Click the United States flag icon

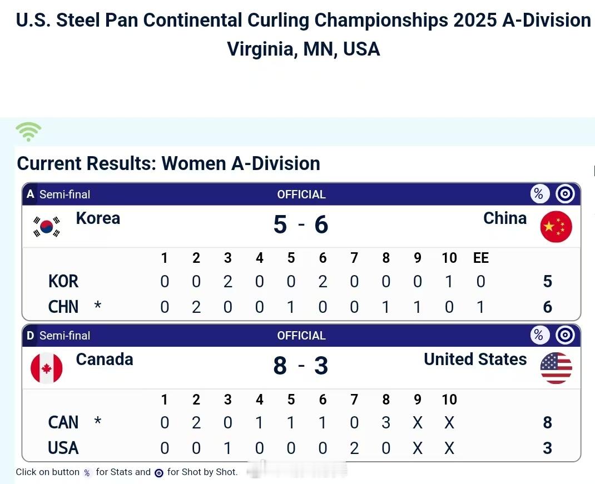(556, 368)
